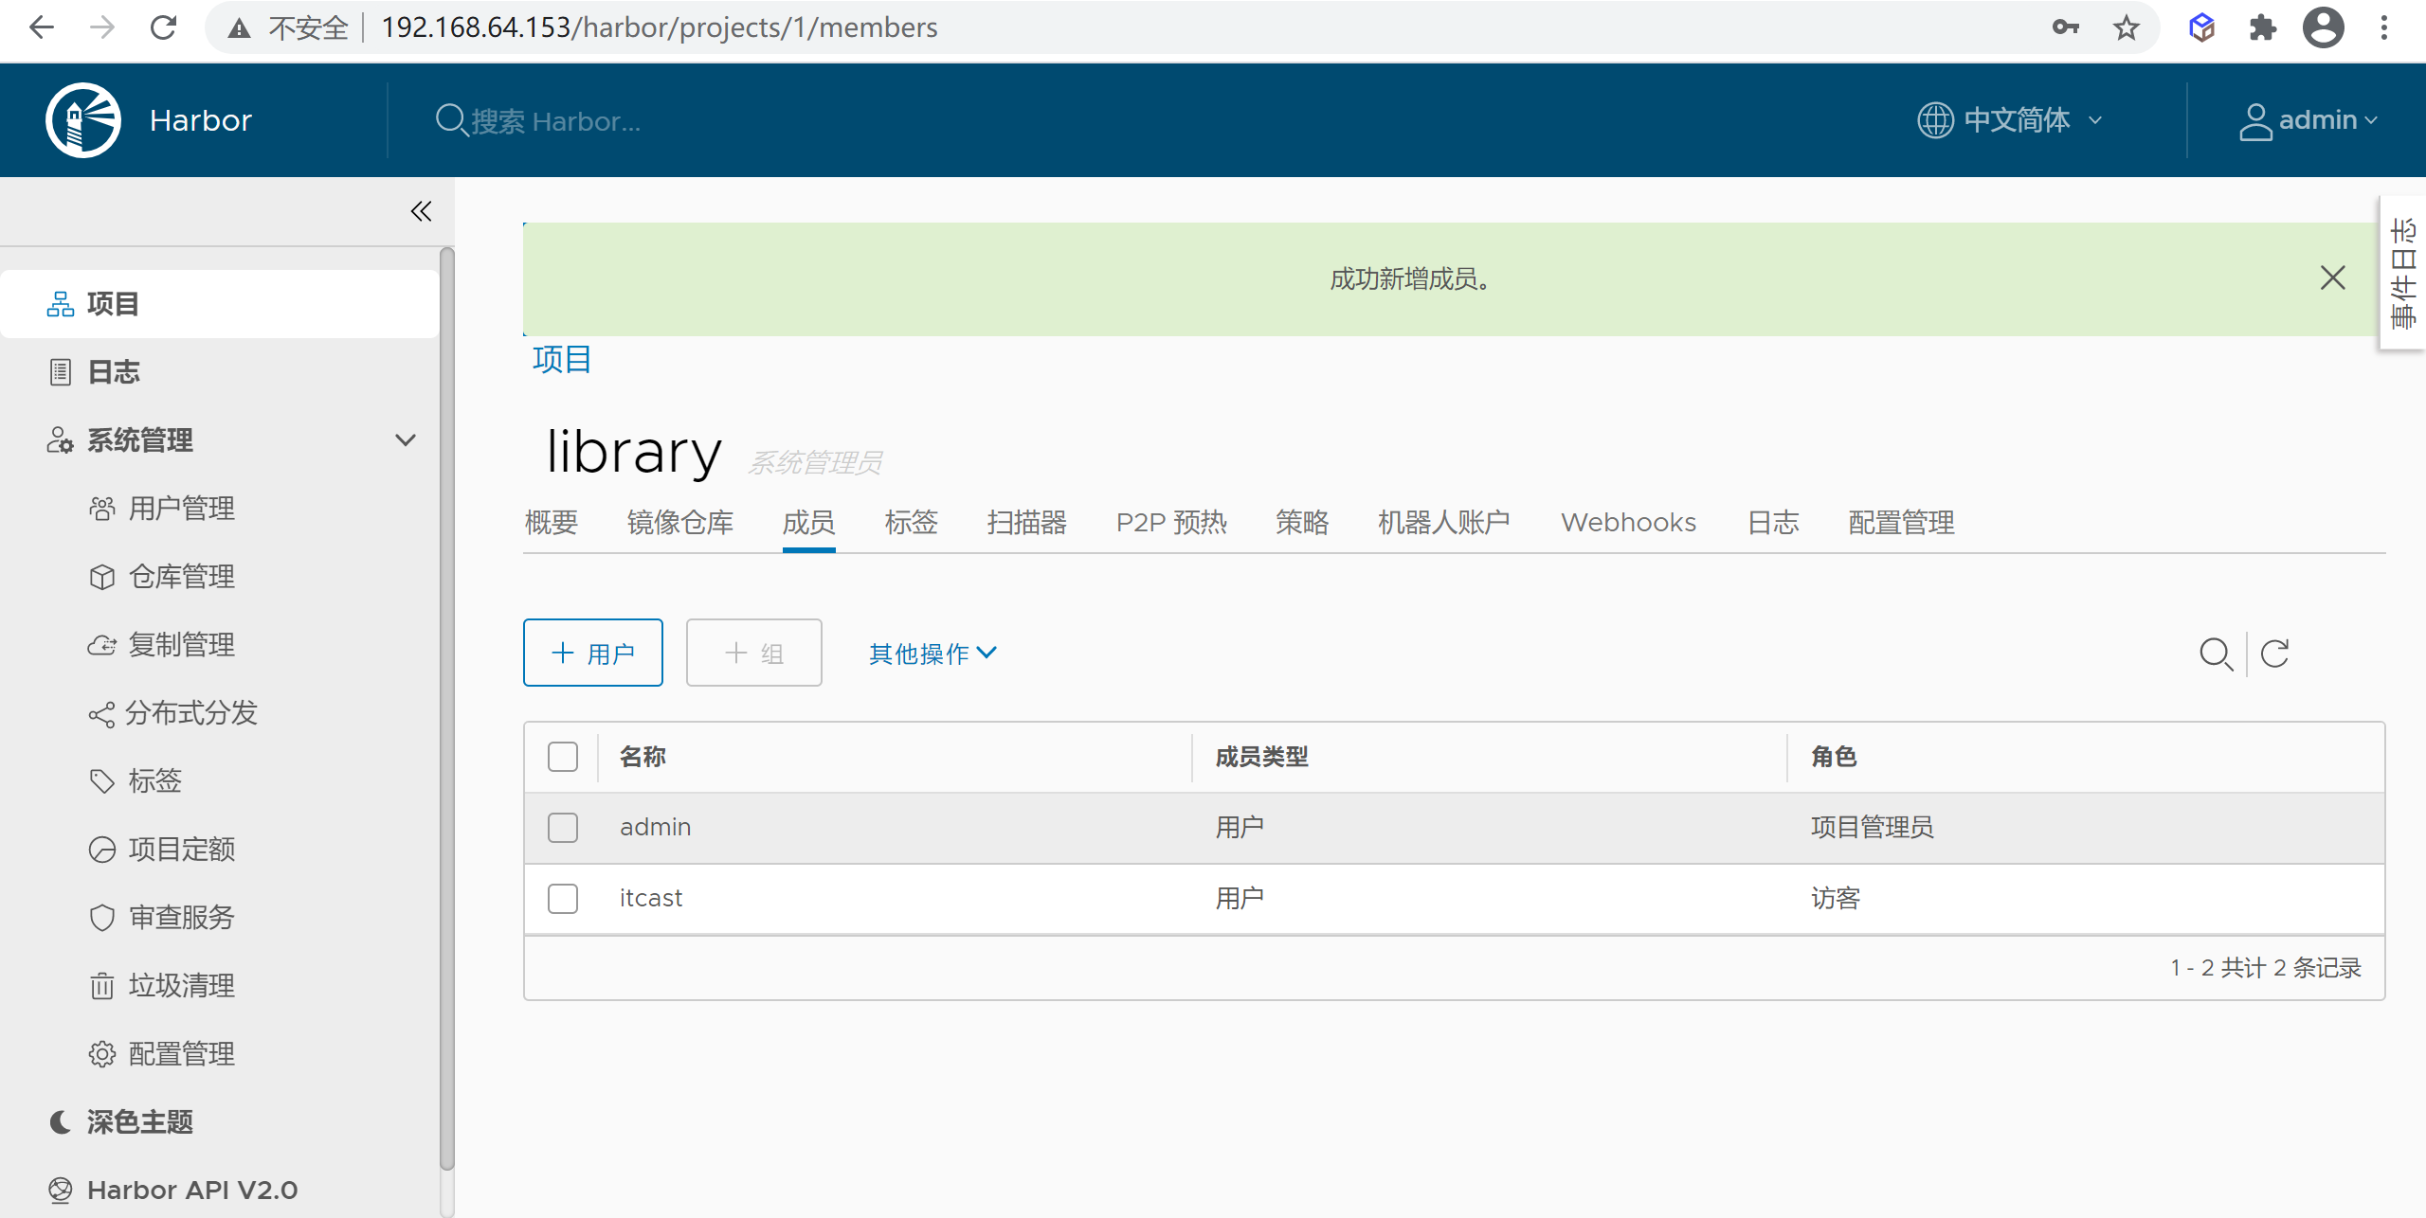The width and height of the screenshot is (2426, 1218).
Task: Click the +用户 button to add member
Action: [592, 653]
